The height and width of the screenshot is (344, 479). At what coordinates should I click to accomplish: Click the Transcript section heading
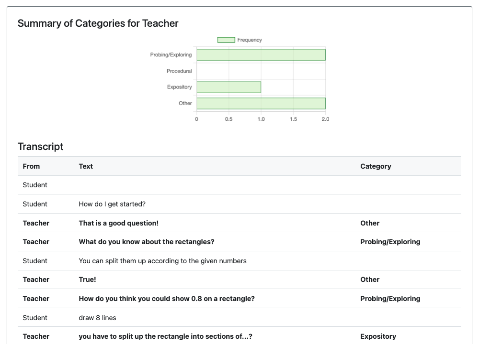tap(40, 147)
